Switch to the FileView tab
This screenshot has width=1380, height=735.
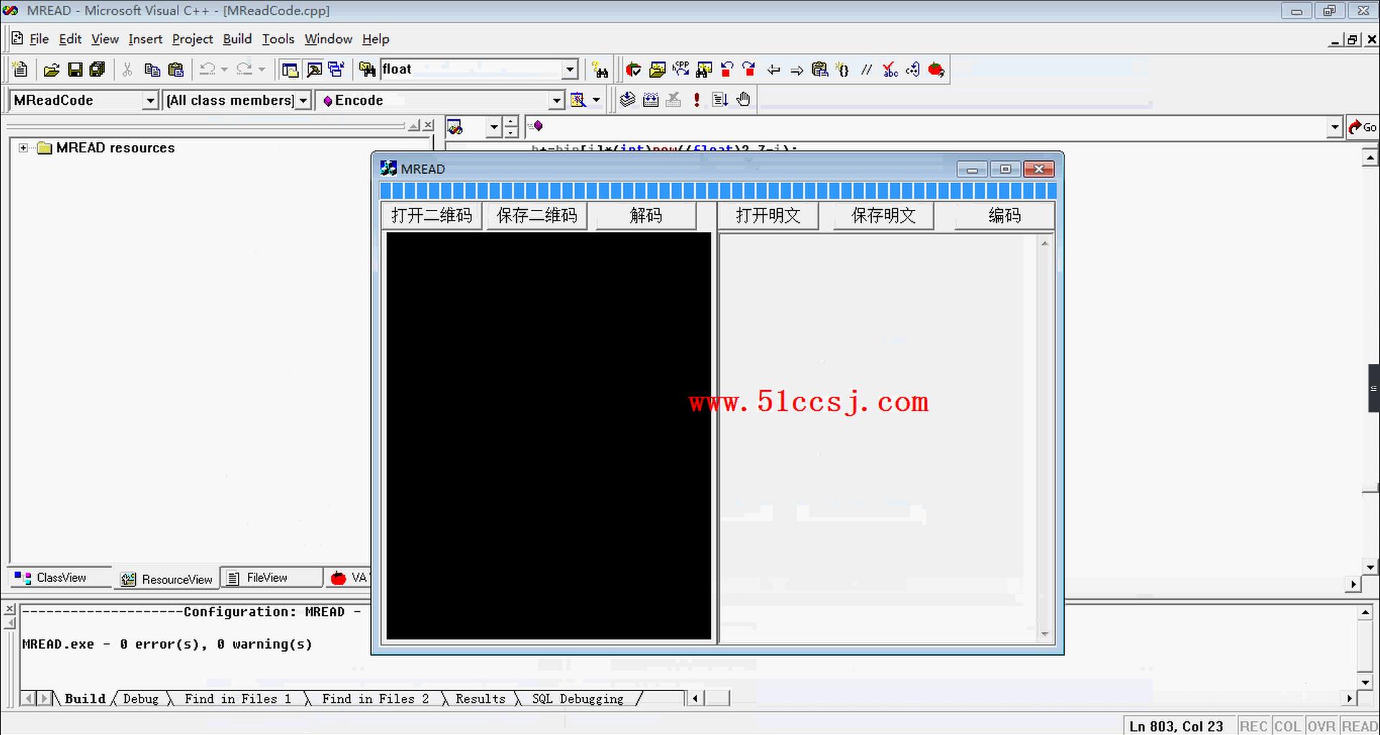pos(270,578)
